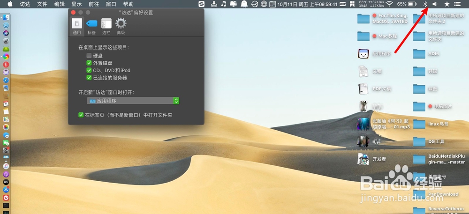Click the bookmark icon in menu bar
The height and width of the screenshot is (214, 469).
click(352, 4)
